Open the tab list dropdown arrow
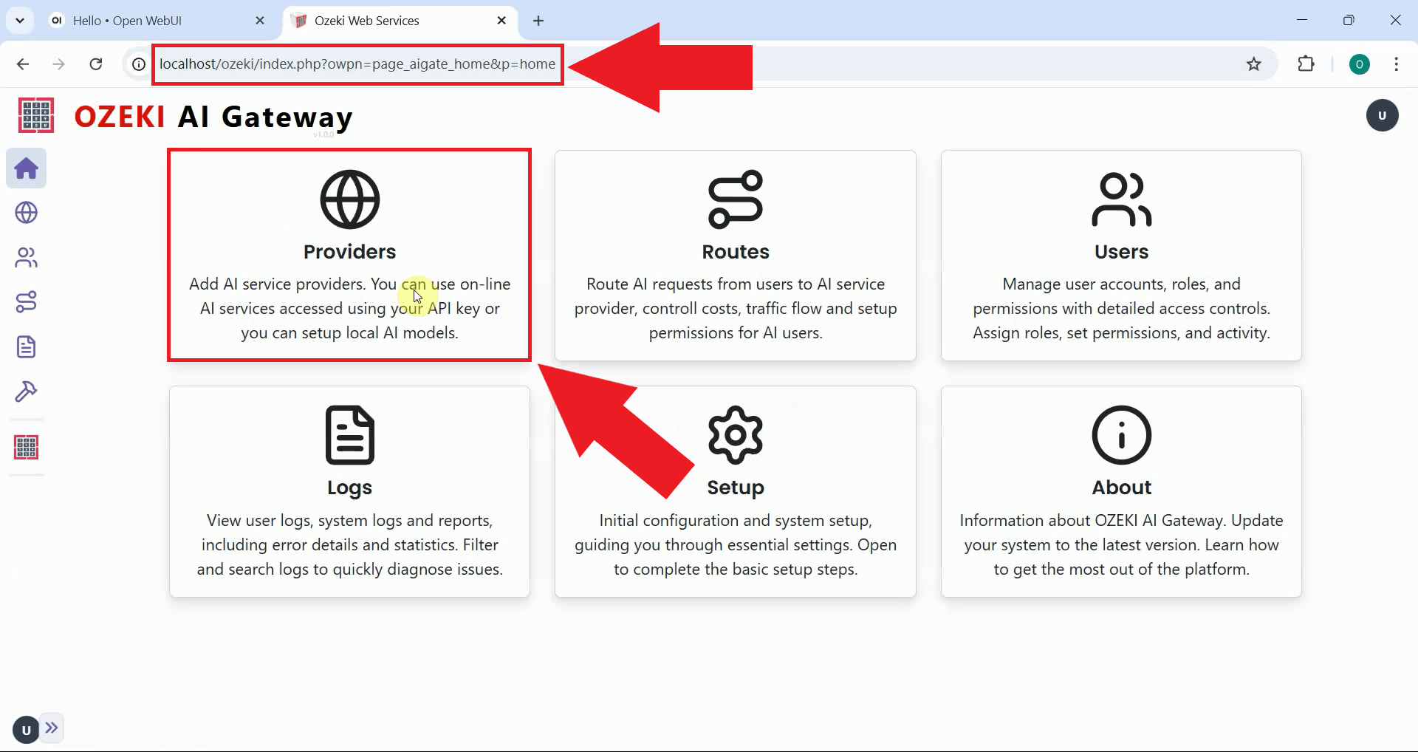 click(x=20, y=20)
